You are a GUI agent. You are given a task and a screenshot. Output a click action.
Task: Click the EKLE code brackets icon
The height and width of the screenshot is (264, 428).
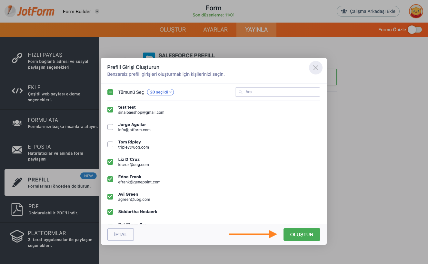pos(17,91)
